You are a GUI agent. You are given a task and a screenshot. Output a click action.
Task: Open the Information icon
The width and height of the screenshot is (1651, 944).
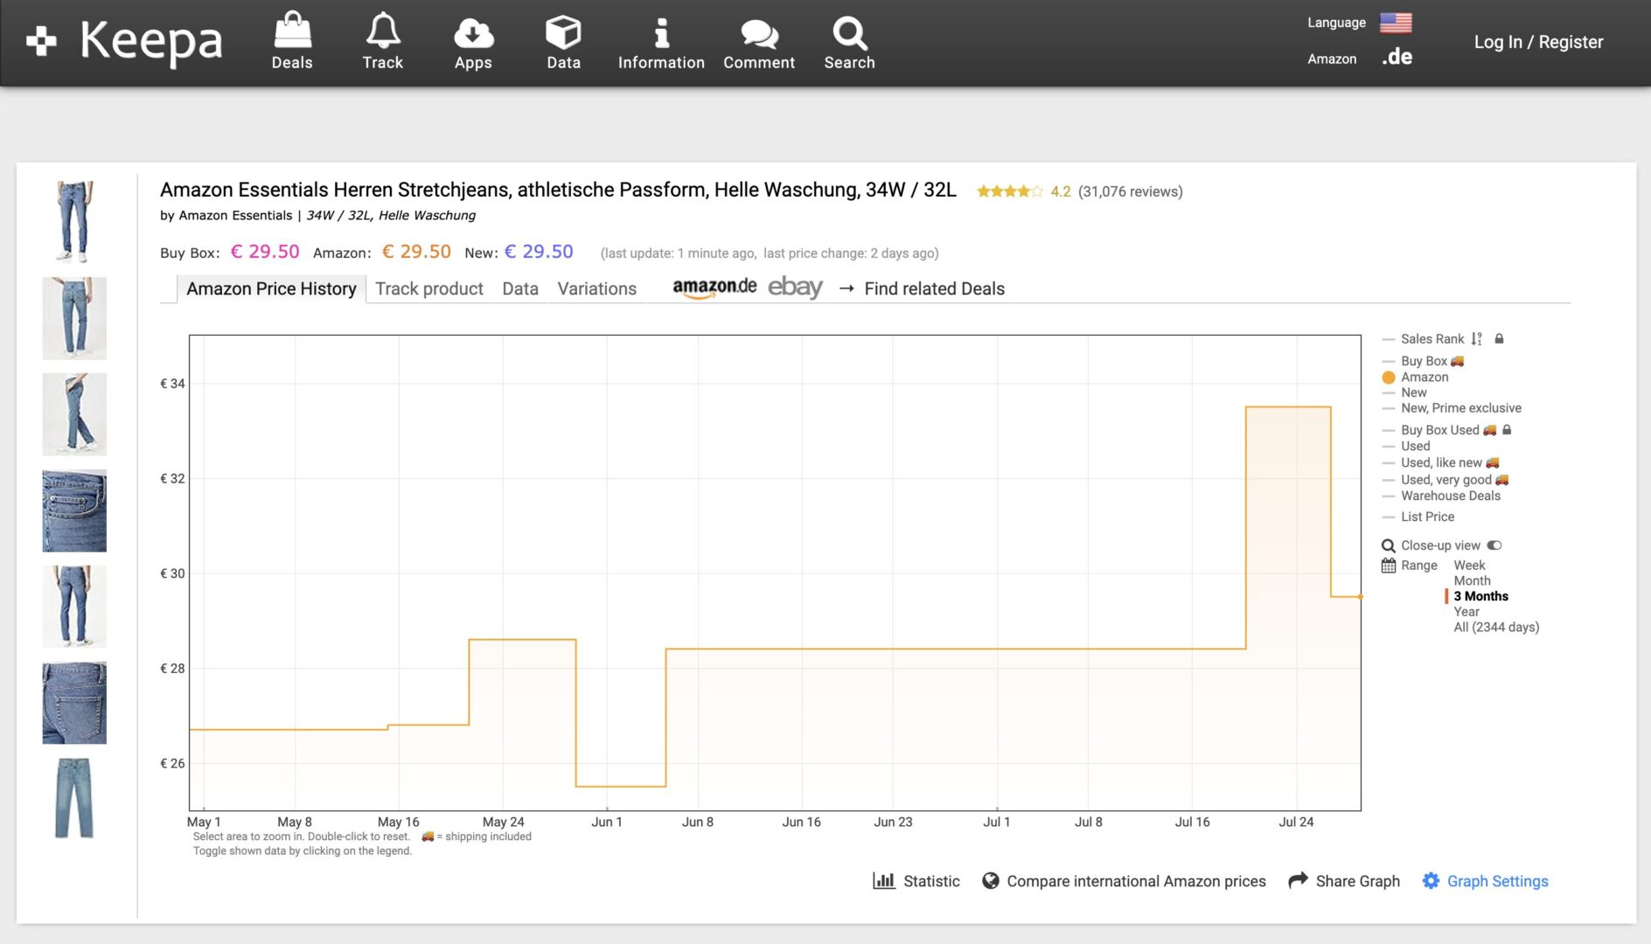tap(661, 33)
